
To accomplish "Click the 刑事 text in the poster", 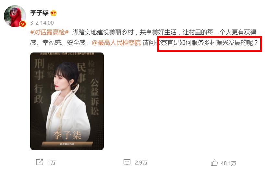I will (39, 69).
